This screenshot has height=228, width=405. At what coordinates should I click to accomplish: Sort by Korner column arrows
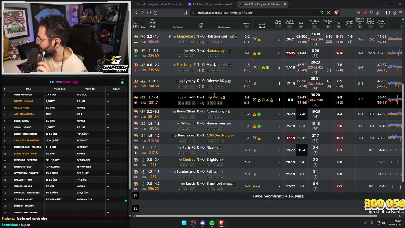click(246, 27)
